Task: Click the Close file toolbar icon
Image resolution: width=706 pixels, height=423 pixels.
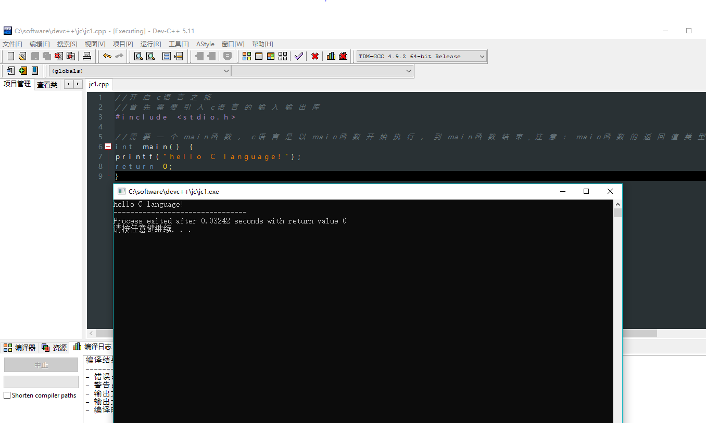Action: 59,56
